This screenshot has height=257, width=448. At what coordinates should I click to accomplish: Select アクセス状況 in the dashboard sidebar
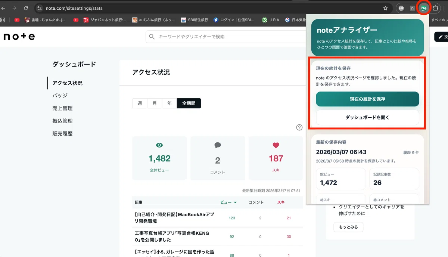pos(68,83)
